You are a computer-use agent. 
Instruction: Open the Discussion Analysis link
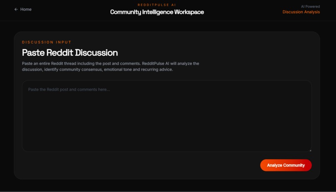(301, 12)
